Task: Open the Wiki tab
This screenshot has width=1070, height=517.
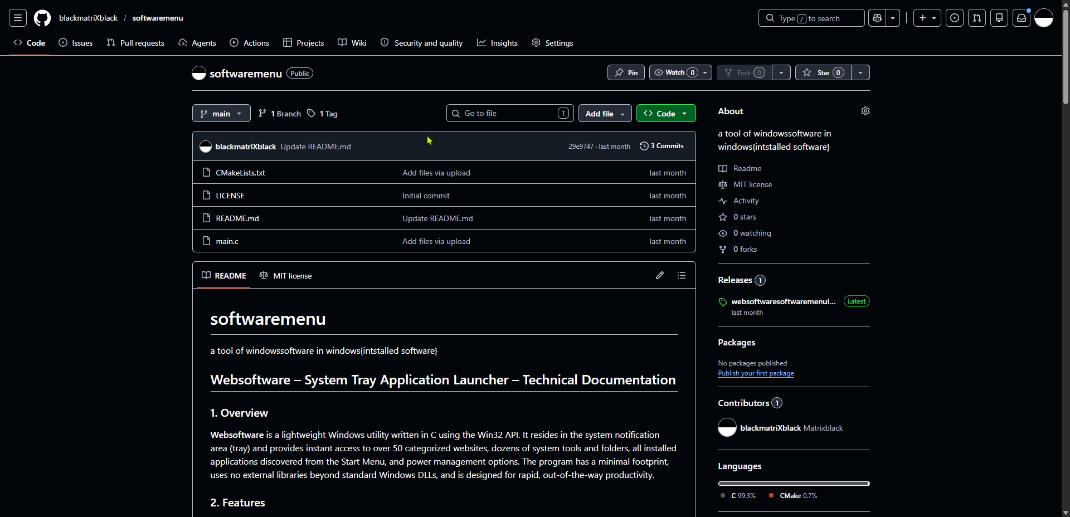Action: (352, 43)
